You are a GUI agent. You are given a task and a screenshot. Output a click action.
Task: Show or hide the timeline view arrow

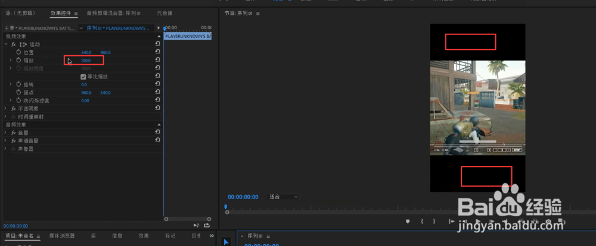click(159, 28)
